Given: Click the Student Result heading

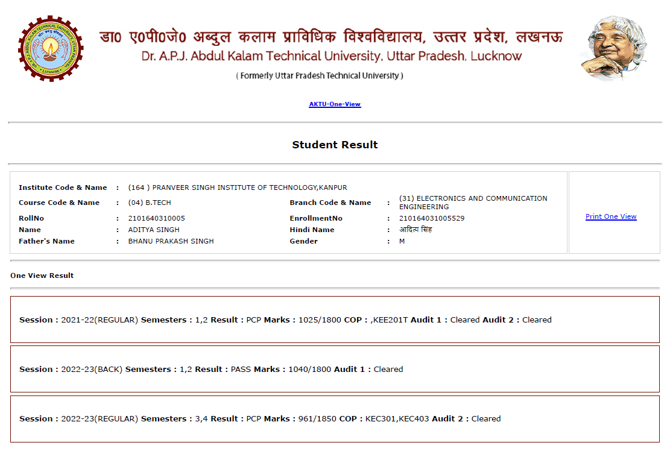Looking at the screenshot, I should pyautogui.click(x=335, y=145).
